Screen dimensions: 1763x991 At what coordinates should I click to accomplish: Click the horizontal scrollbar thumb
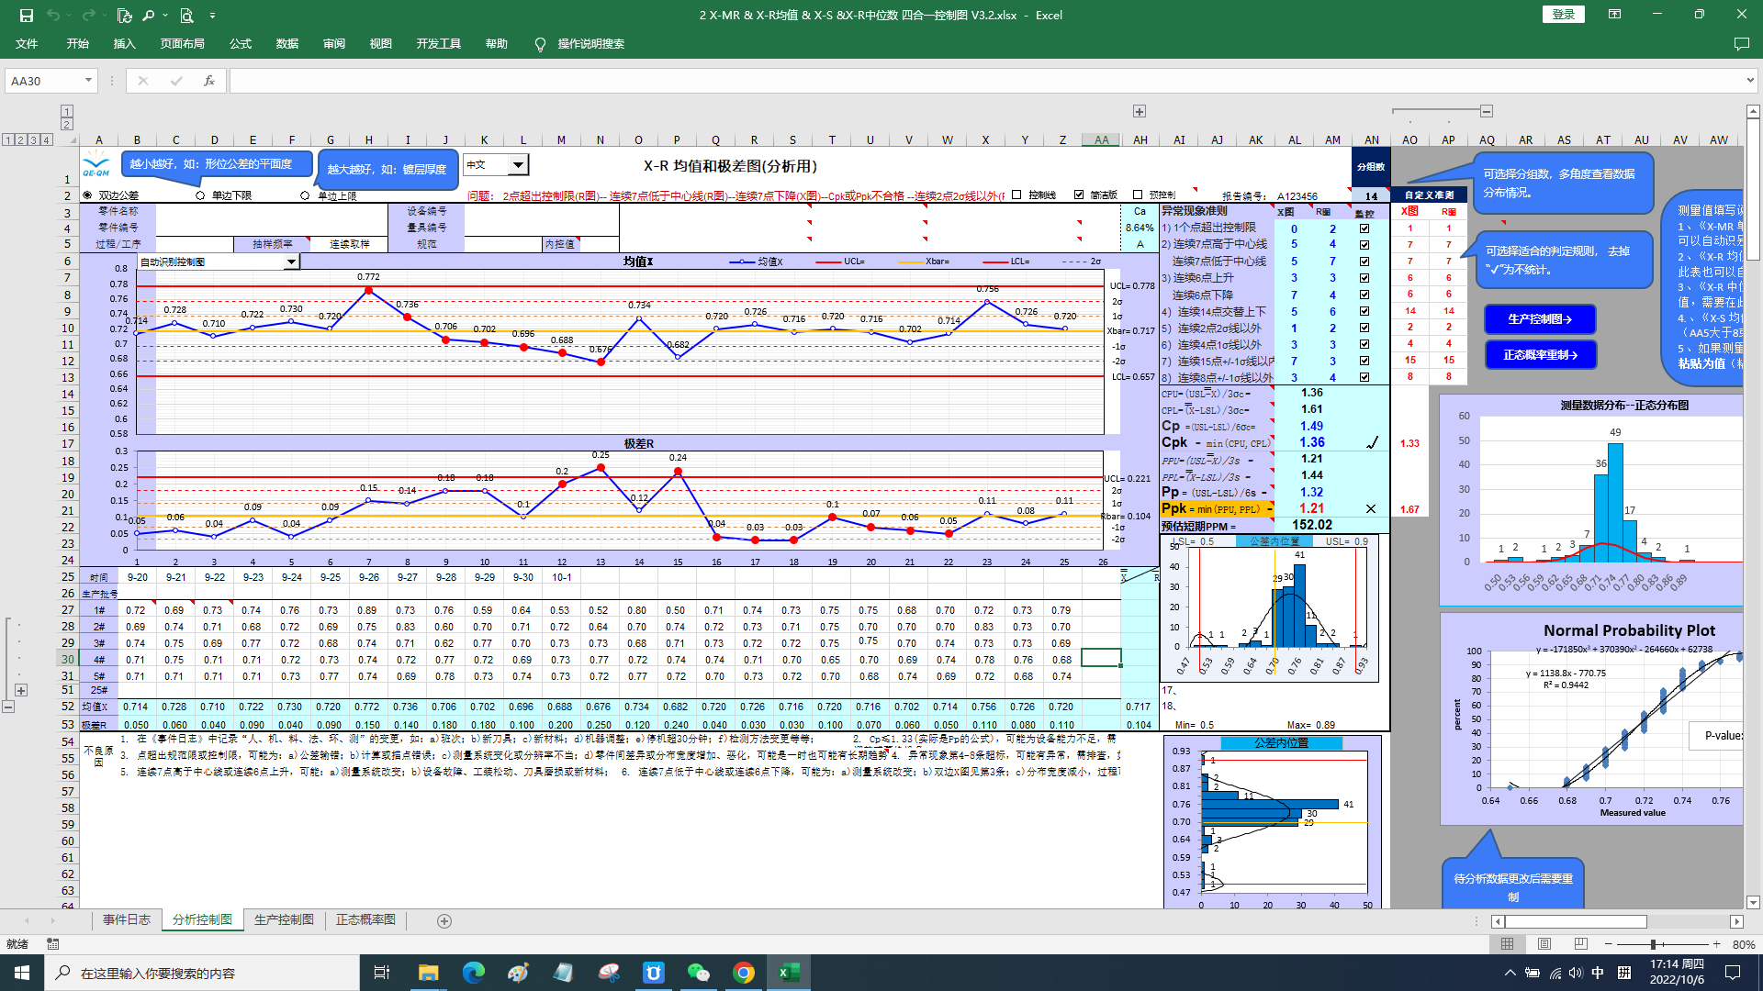point(1576,921)
